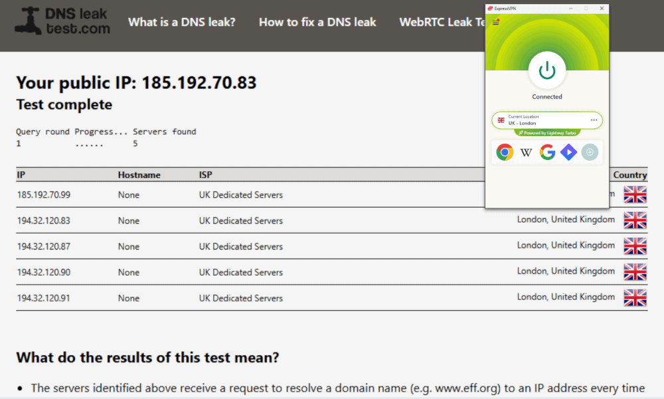Click the IP column header
The height and width of the screenshot is (399, 664).
point(21,175)
